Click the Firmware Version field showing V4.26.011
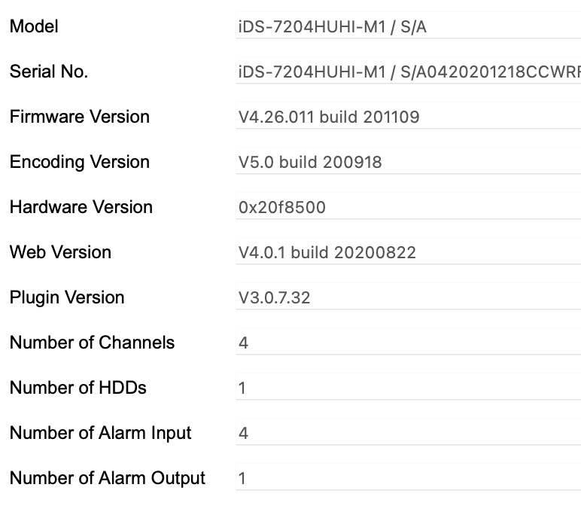 pos(408,117)
